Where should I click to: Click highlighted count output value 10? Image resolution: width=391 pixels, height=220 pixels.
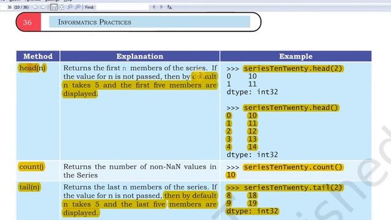pos(231,175)
